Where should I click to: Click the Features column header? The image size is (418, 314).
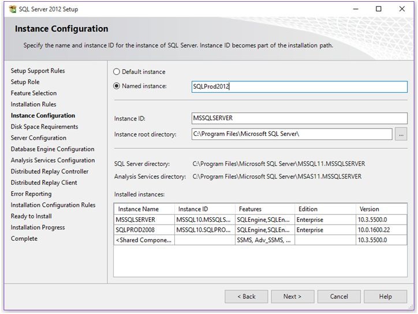[265, 209]
